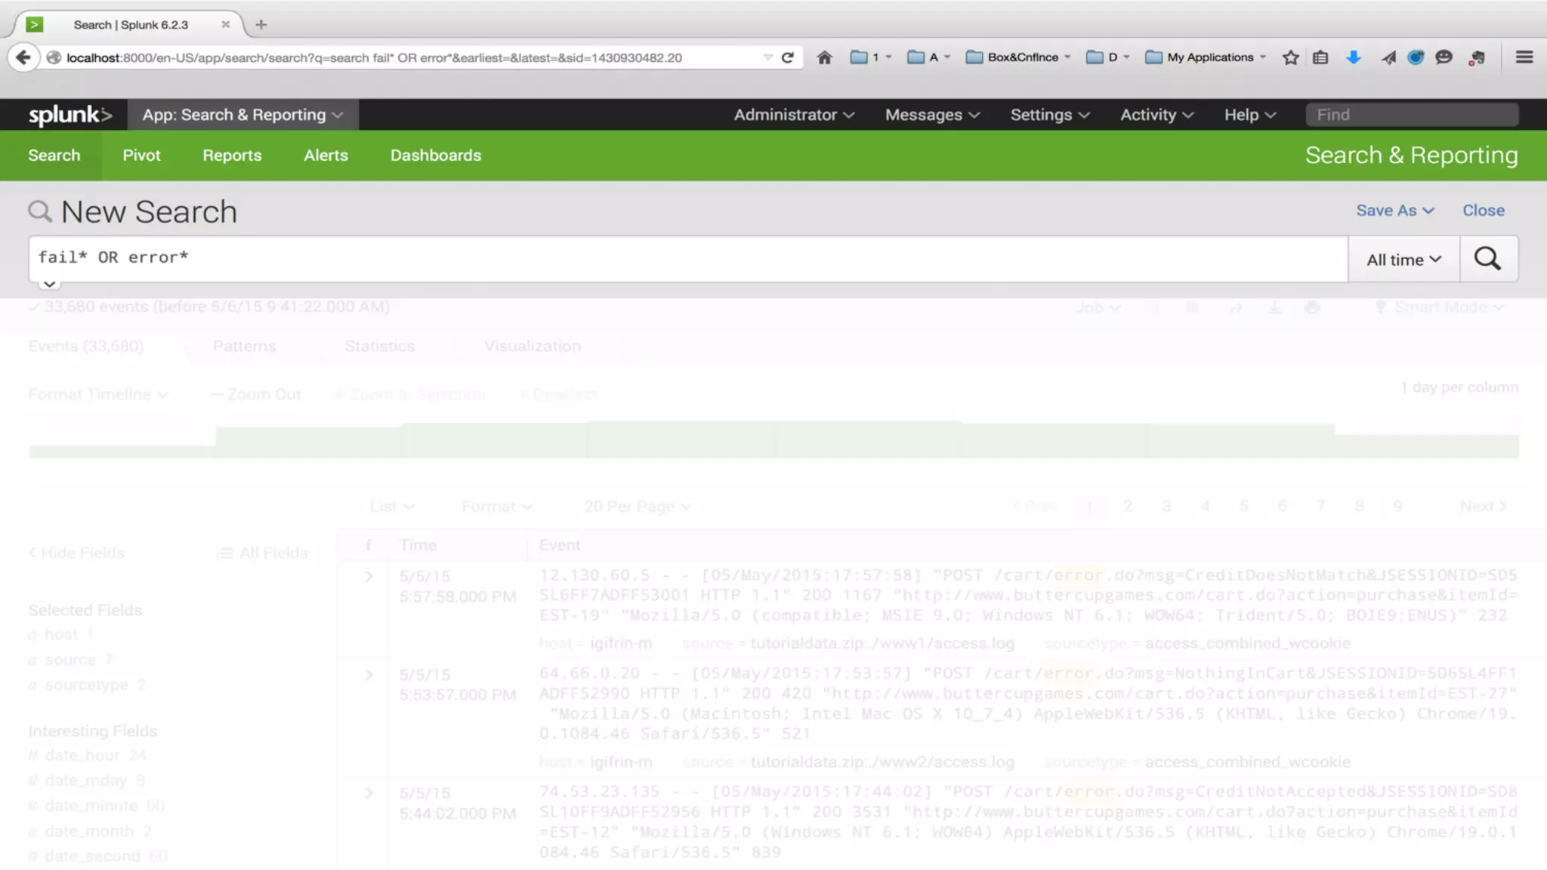Go to Dashboards nav tab
The width and height of the screenshot is (1547, 870).
tap(436, 155)
